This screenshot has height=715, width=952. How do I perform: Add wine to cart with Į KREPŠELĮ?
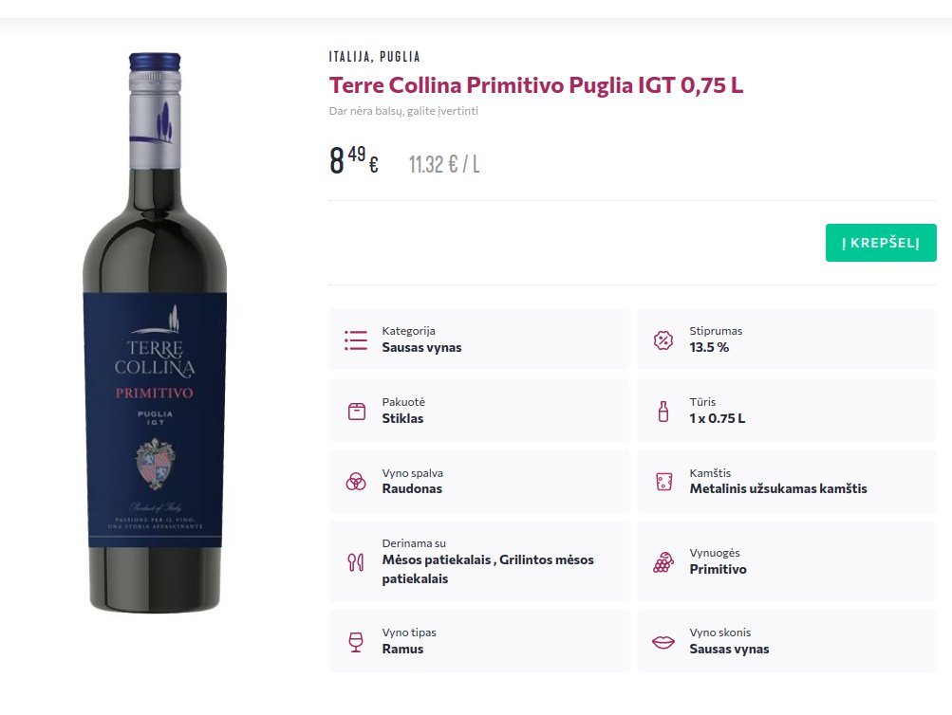(881, 243)
